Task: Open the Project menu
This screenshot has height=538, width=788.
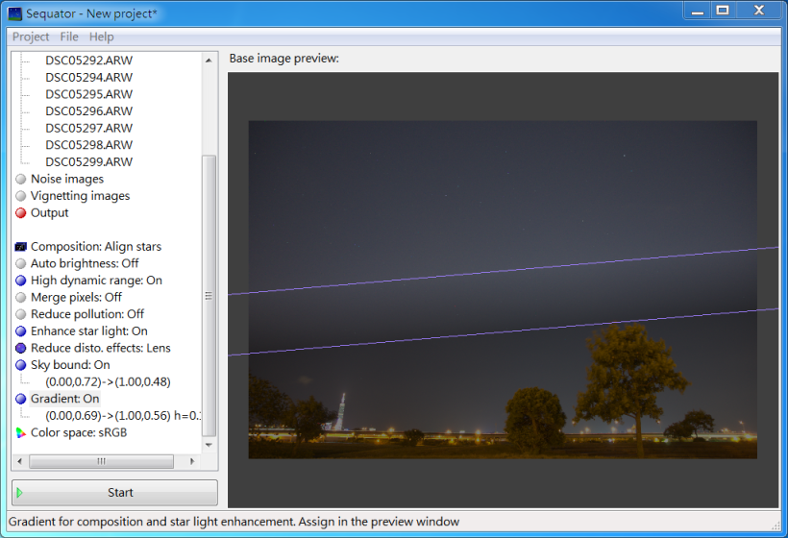Action: [31, 37]
